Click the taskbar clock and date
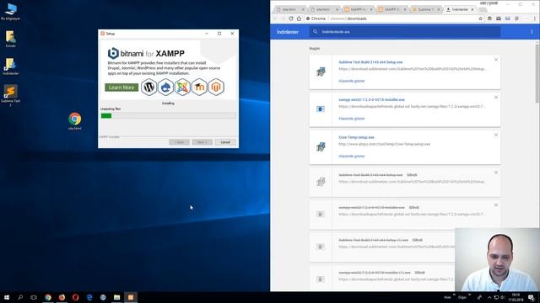The width and height of the screenshot is (540, 303). tap(516, 297)
